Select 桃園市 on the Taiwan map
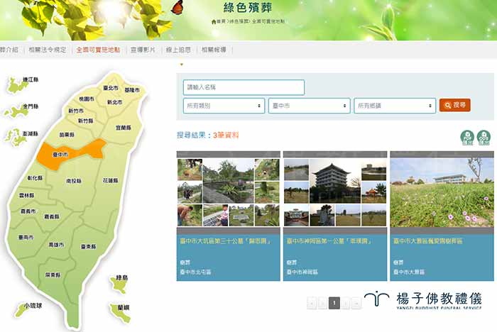Viewport: 497px width, 332px height. point(87,99)
